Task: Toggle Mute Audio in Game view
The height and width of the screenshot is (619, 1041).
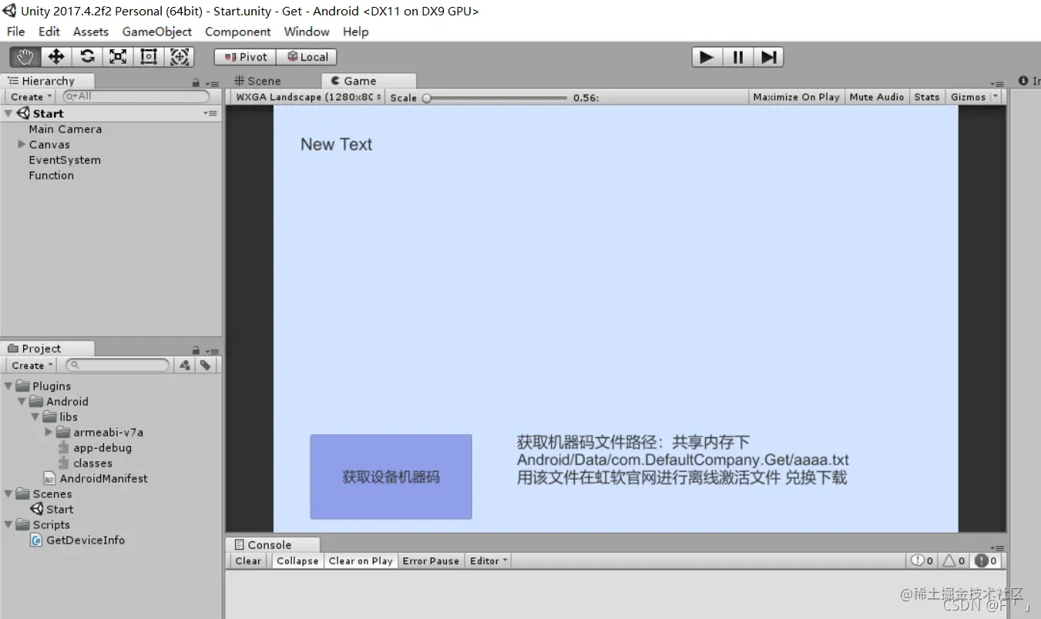Action: pos(876,96)
